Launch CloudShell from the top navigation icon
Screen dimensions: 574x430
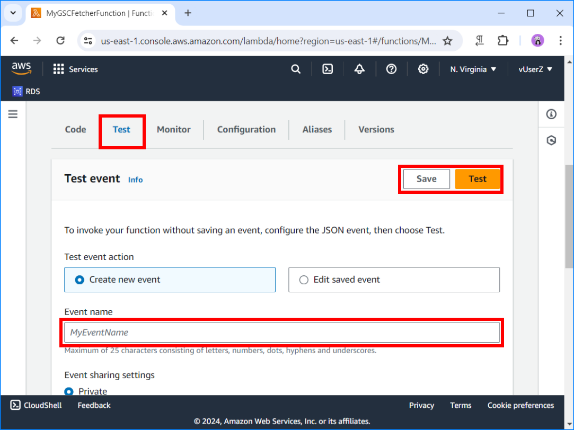pos(328,69)
